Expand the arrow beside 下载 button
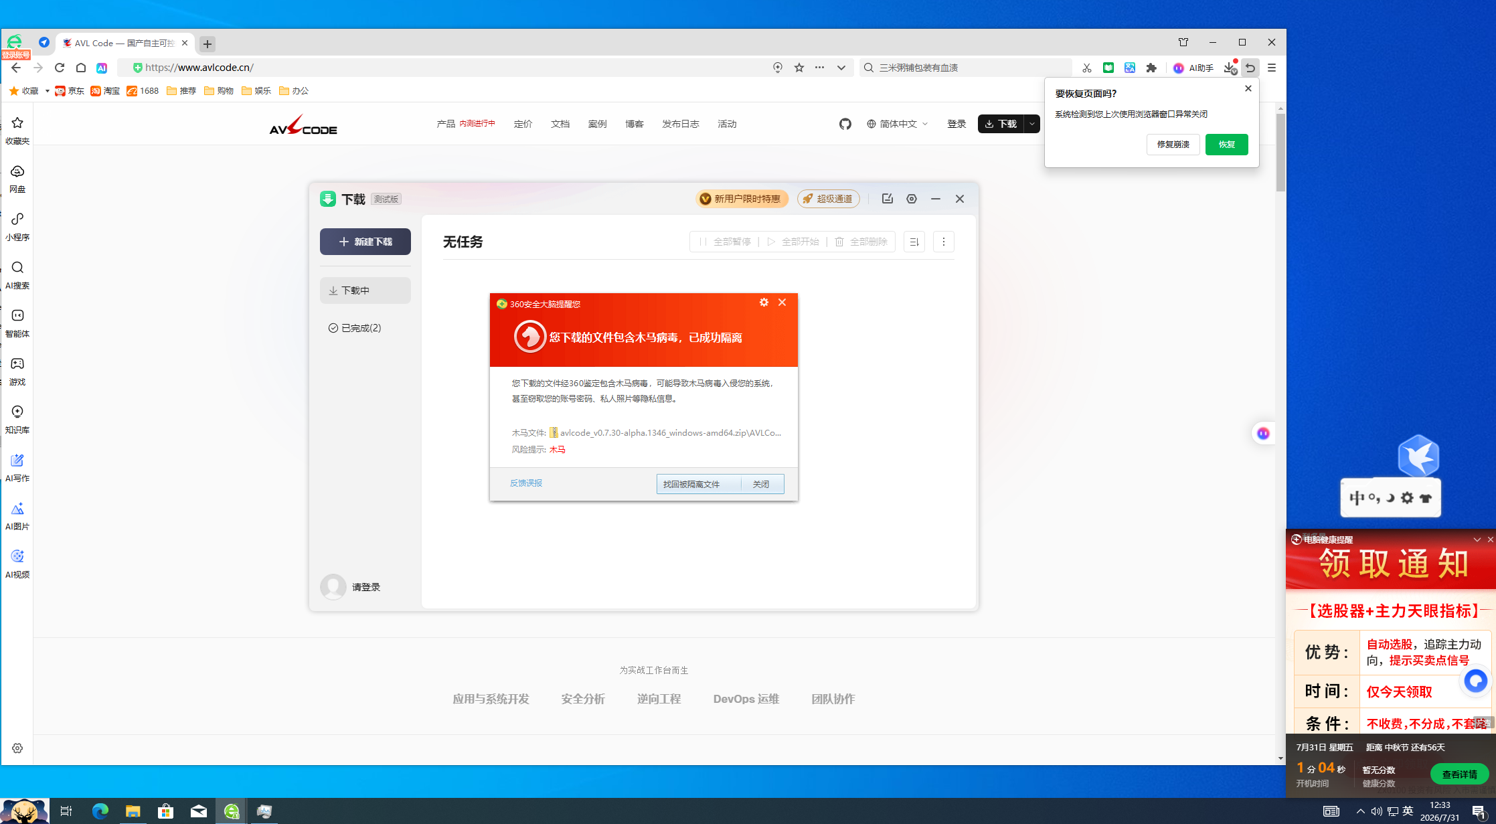 [x=1032, y=124]
